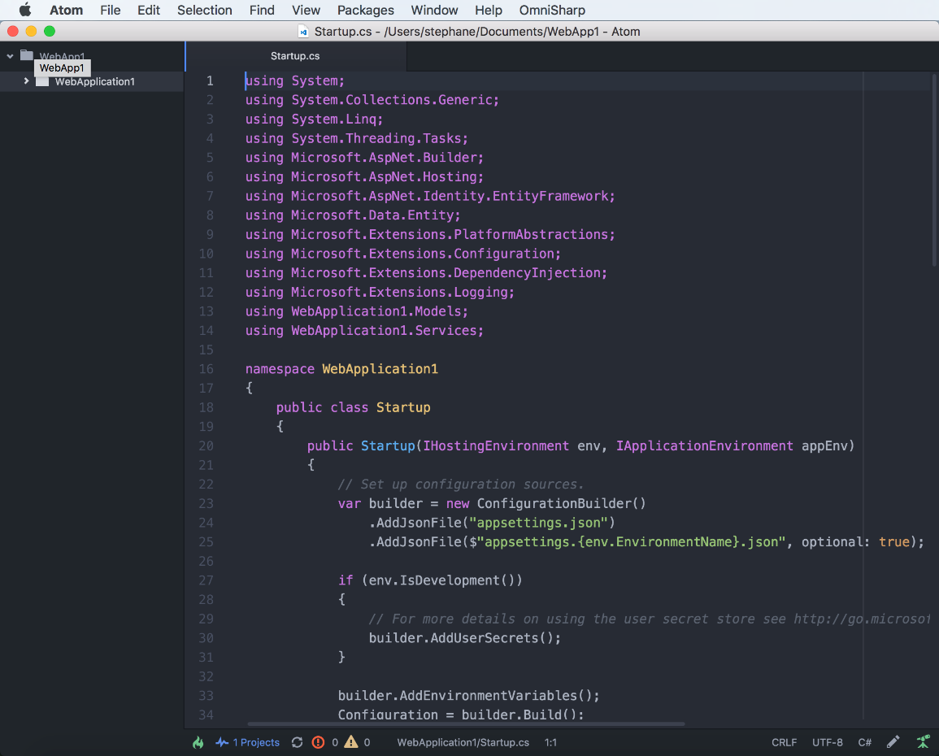Click line number 16 in gutter

coord(206,369)
